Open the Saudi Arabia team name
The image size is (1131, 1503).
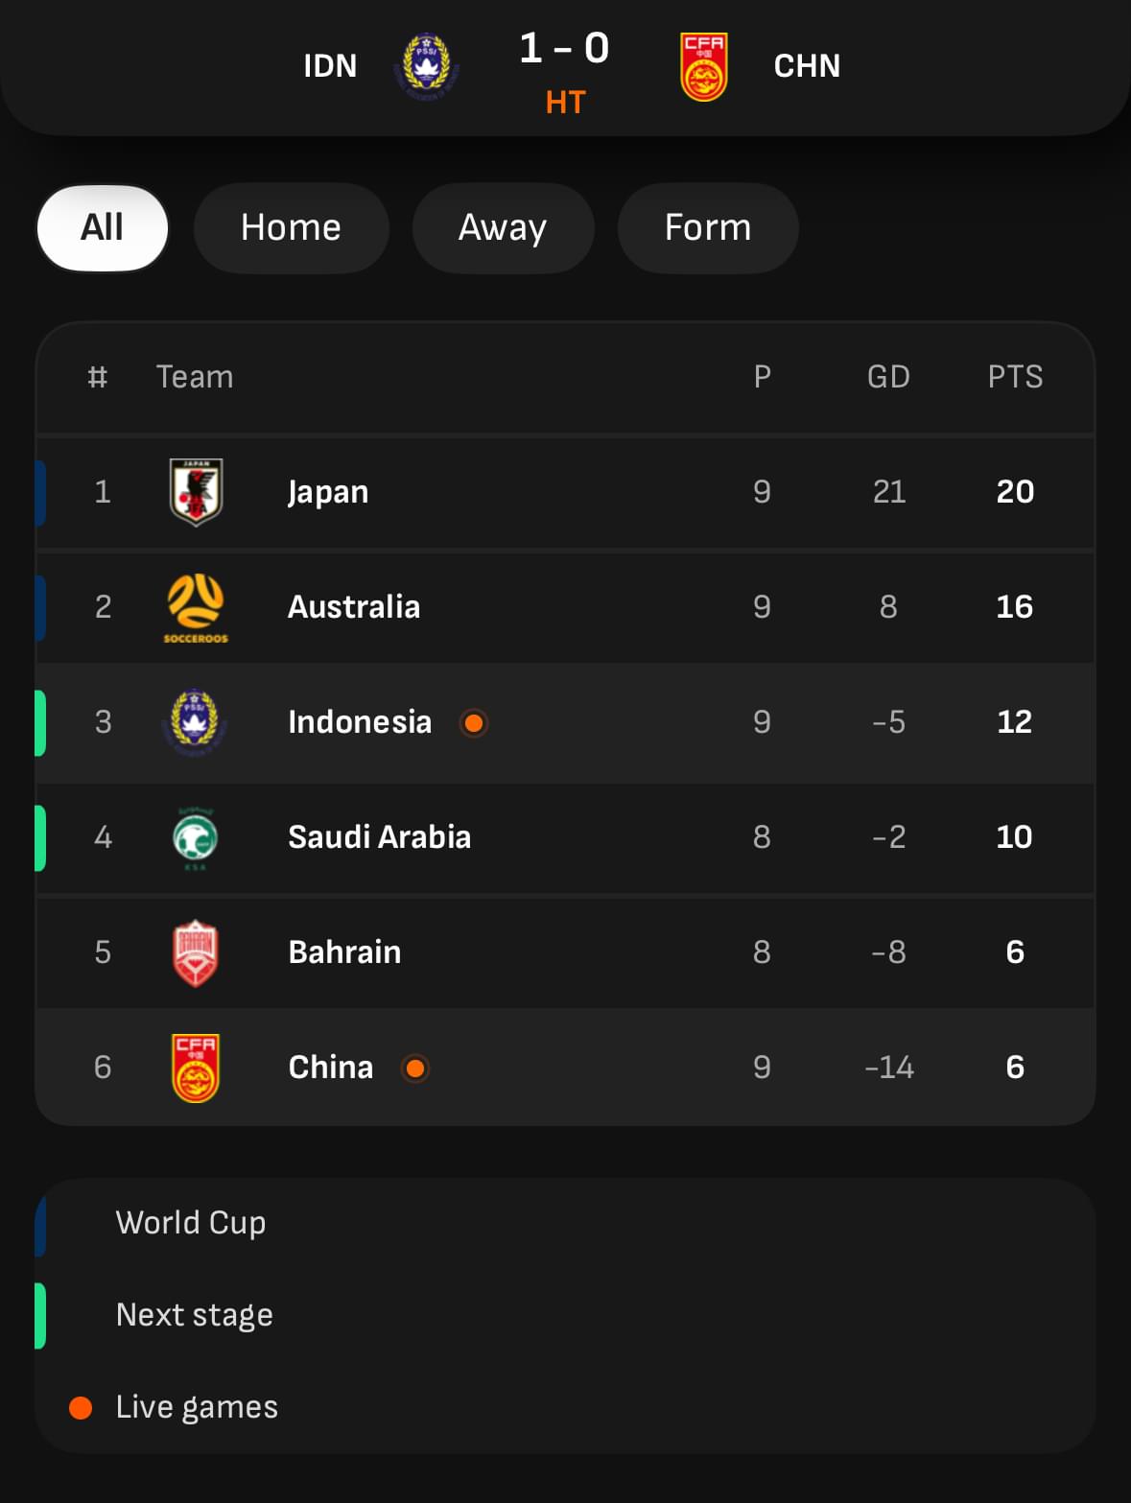(x=380, y=837)
